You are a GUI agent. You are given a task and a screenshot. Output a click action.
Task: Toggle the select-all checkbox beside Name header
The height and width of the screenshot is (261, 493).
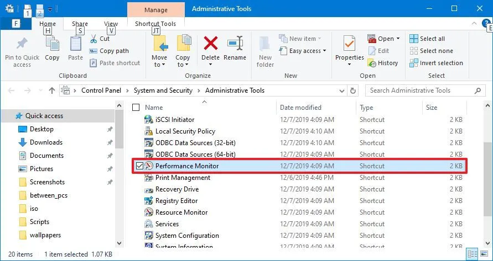point(136,108)
